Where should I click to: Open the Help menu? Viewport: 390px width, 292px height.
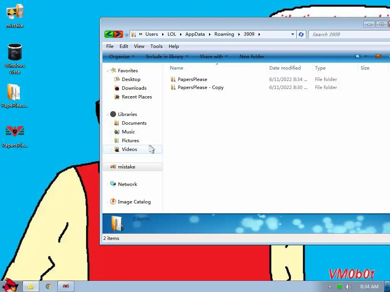pyautogui.click(x=174, y=46)
